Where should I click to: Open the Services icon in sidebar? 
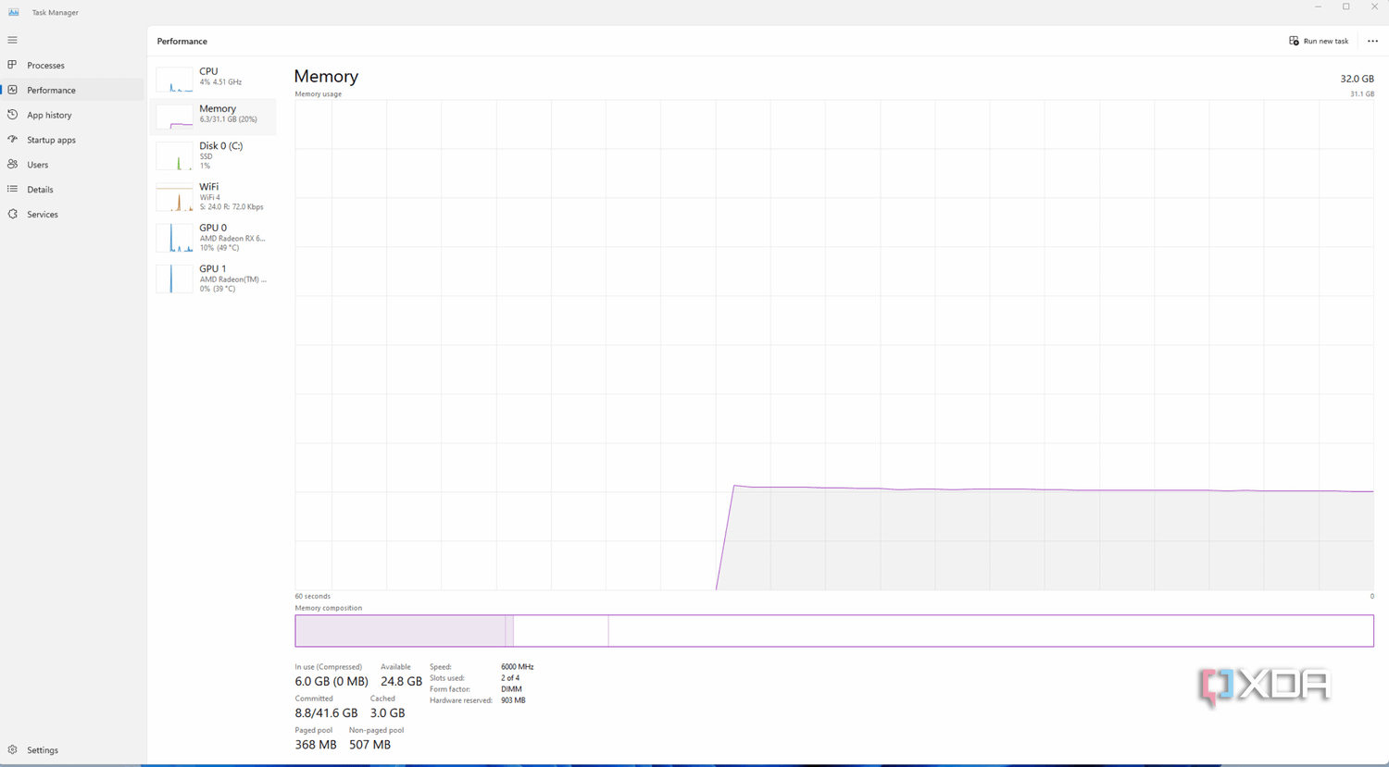pyautogui.click(x=12, y=214)
